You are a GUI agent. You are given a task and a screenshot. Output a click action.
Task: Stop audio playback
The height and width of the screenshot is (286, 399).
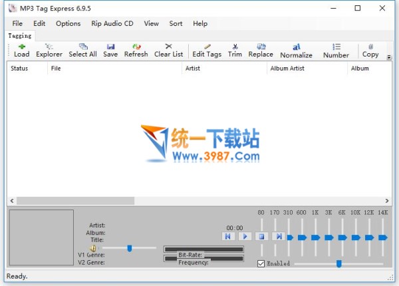point(261,236)
